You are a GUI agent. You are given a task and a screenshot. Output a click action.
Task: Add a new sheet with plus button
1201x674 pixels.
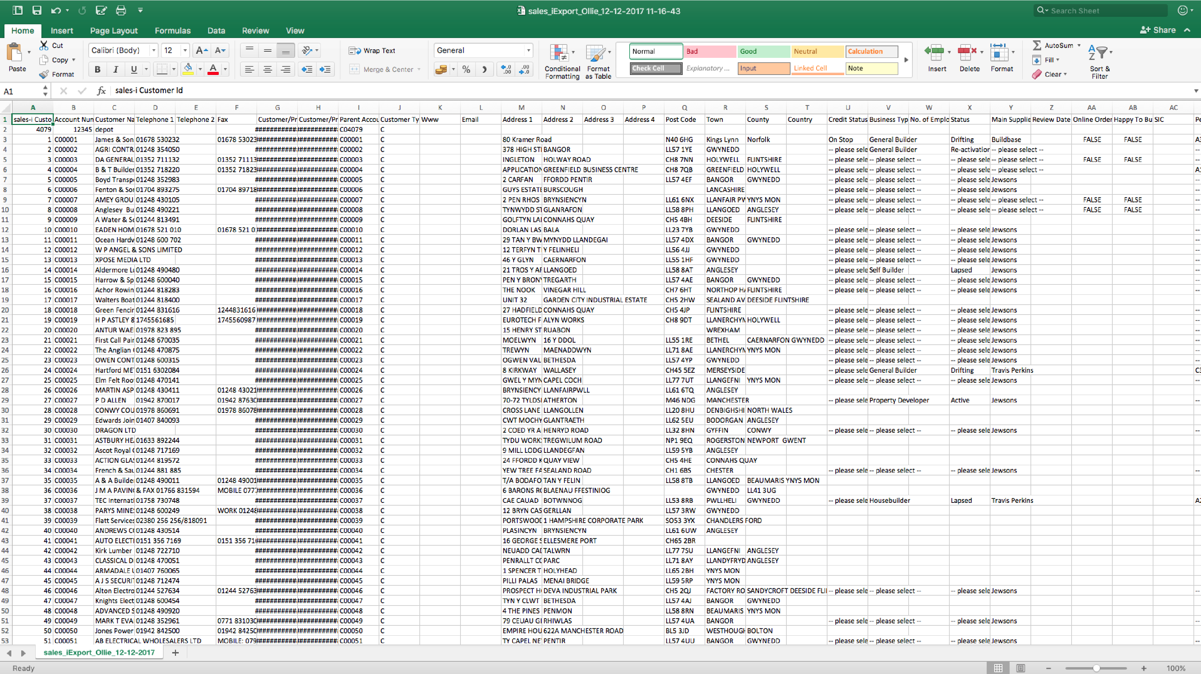[x=175, y=652]
